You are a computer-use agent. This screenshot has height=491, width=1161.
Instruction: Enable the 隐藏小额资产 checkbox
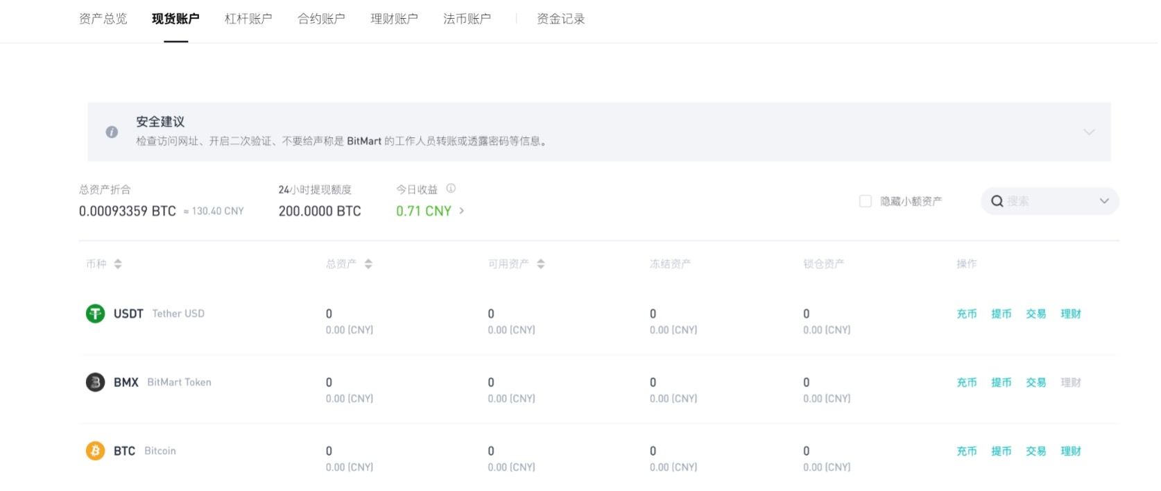[x=866, y=201]
